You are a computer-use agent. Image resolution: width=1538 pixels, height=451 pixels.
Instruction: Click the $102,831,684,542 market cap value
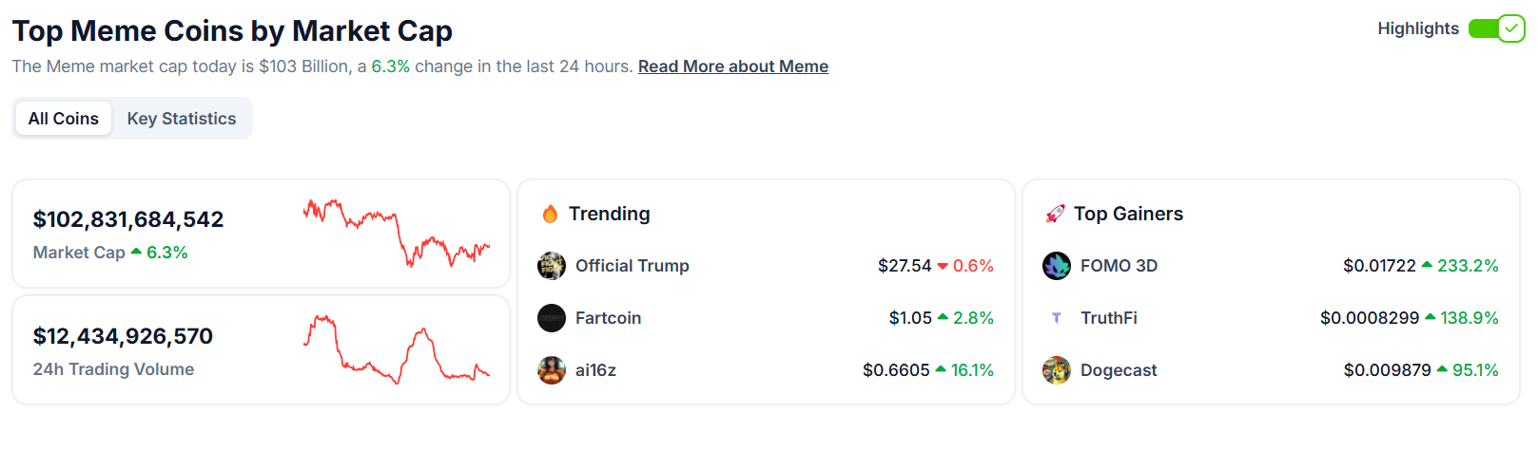pos(128,219)
